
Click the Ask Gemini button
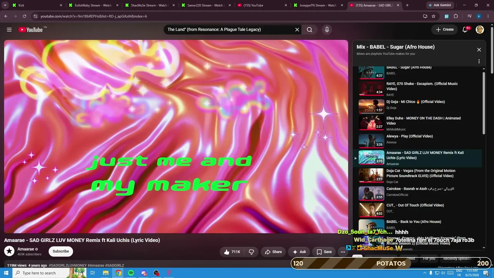click(x=440, y=5)
